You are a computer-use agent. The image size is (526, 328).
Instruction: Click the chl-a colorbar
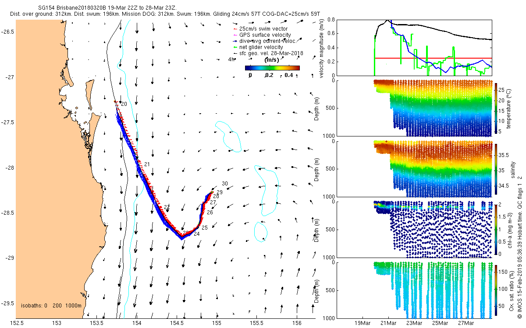tap(497, 229)
